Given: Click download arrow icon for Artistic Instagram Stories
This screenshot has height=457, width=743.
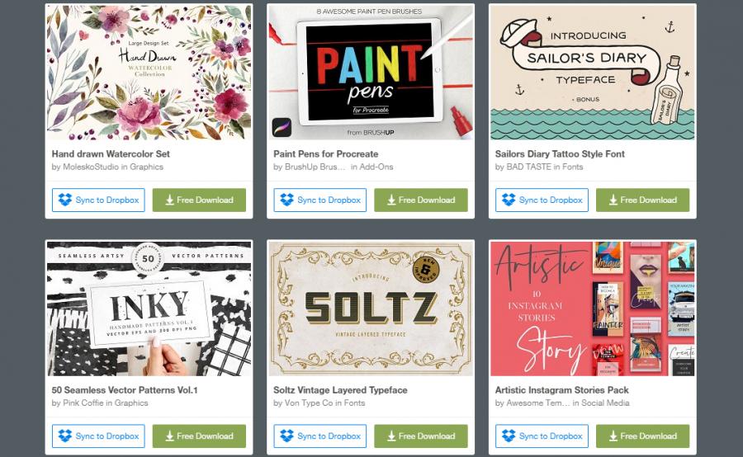Looking at the screenshot, I should (x=613, y=436).
